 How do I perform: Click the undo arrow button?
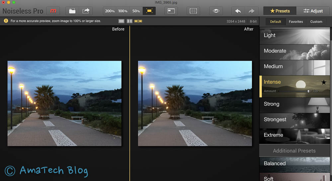click(238, 11)
